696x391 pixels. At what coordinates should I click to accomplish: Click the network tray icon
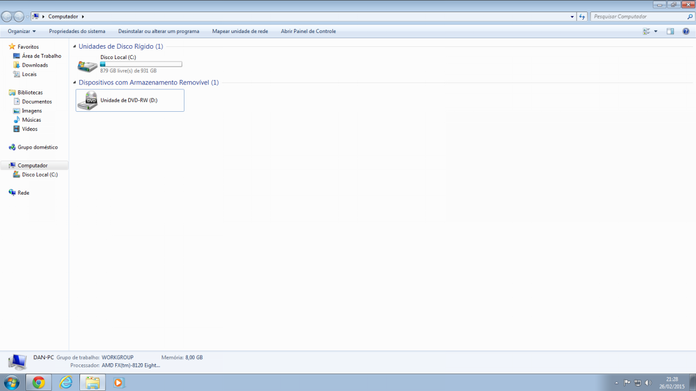[x=637, y=383]
